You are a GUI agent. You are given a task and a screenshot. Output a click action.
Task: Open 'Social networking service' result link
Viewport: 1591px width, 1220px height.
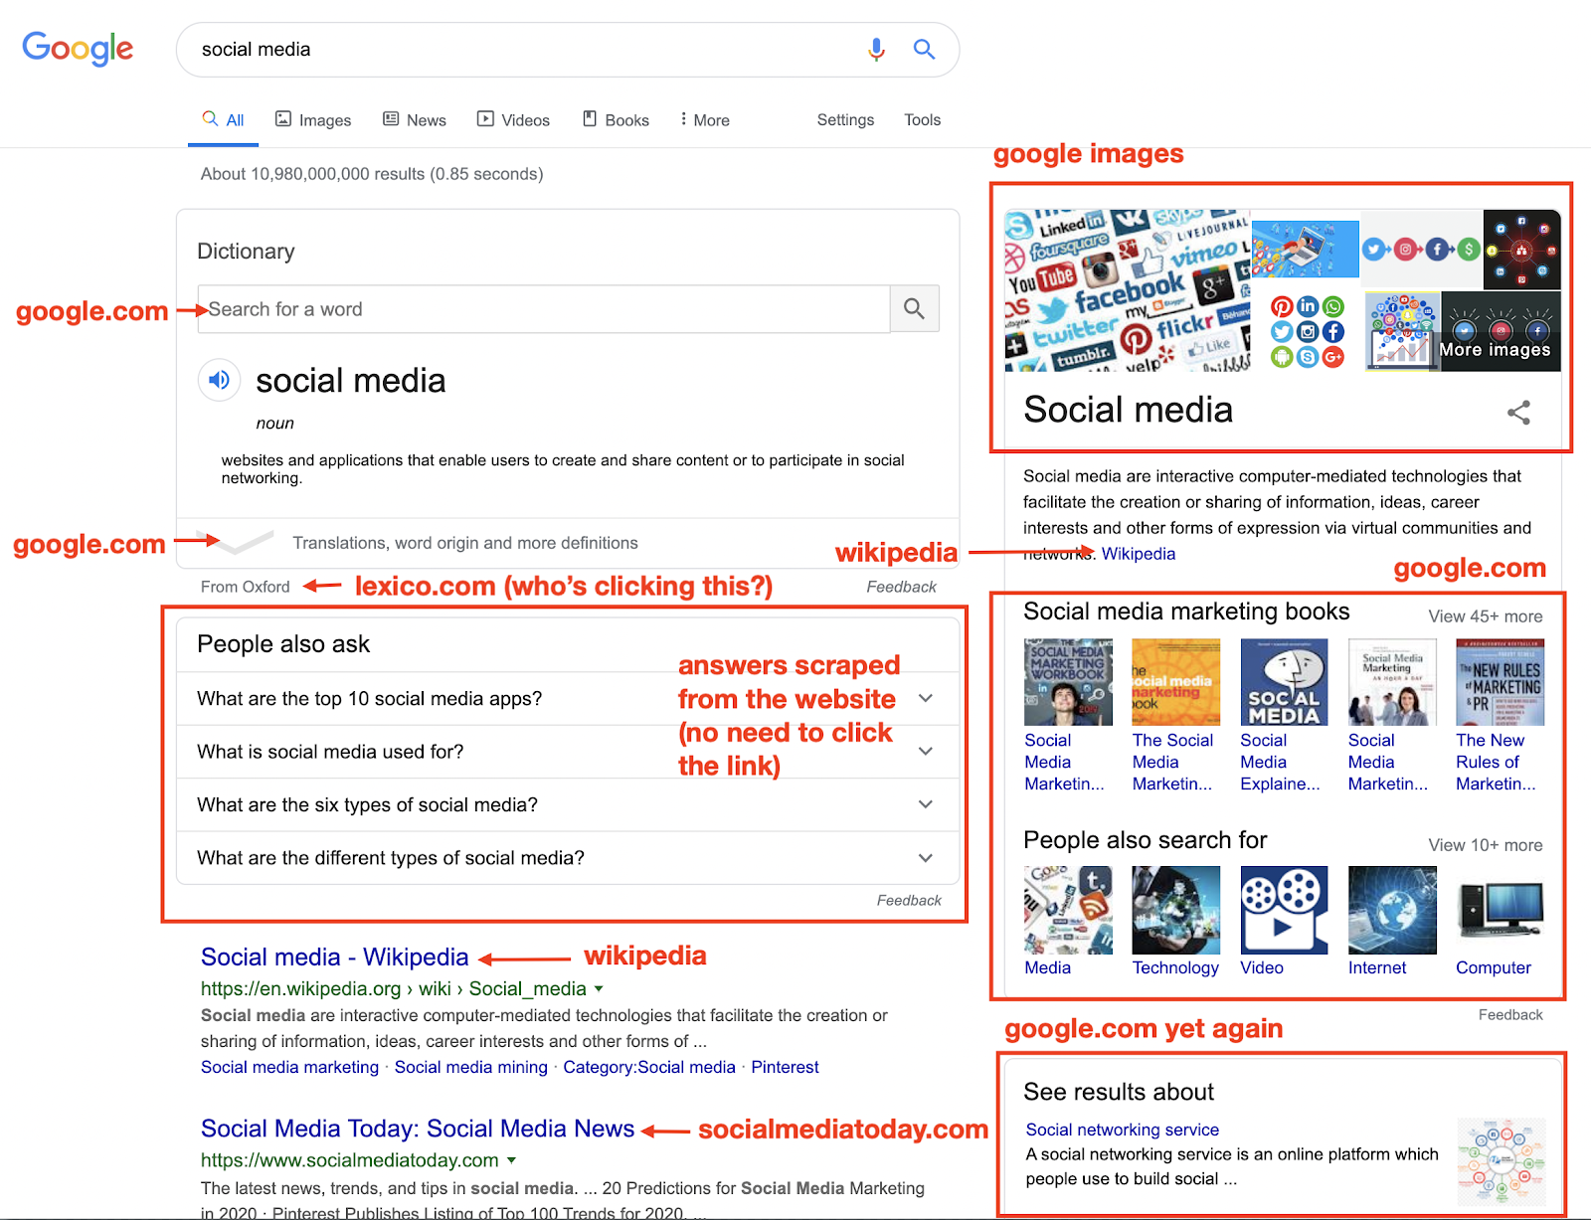(x=1122, y=1130)
